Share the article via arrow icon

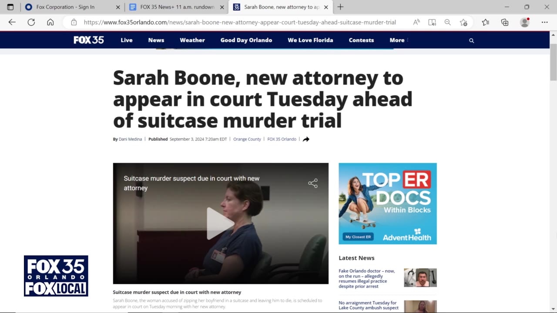(x=306, y=139)
